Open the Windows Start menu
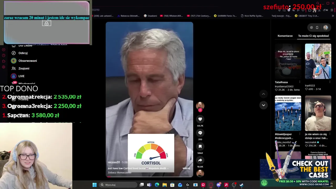 coord(94,185)
